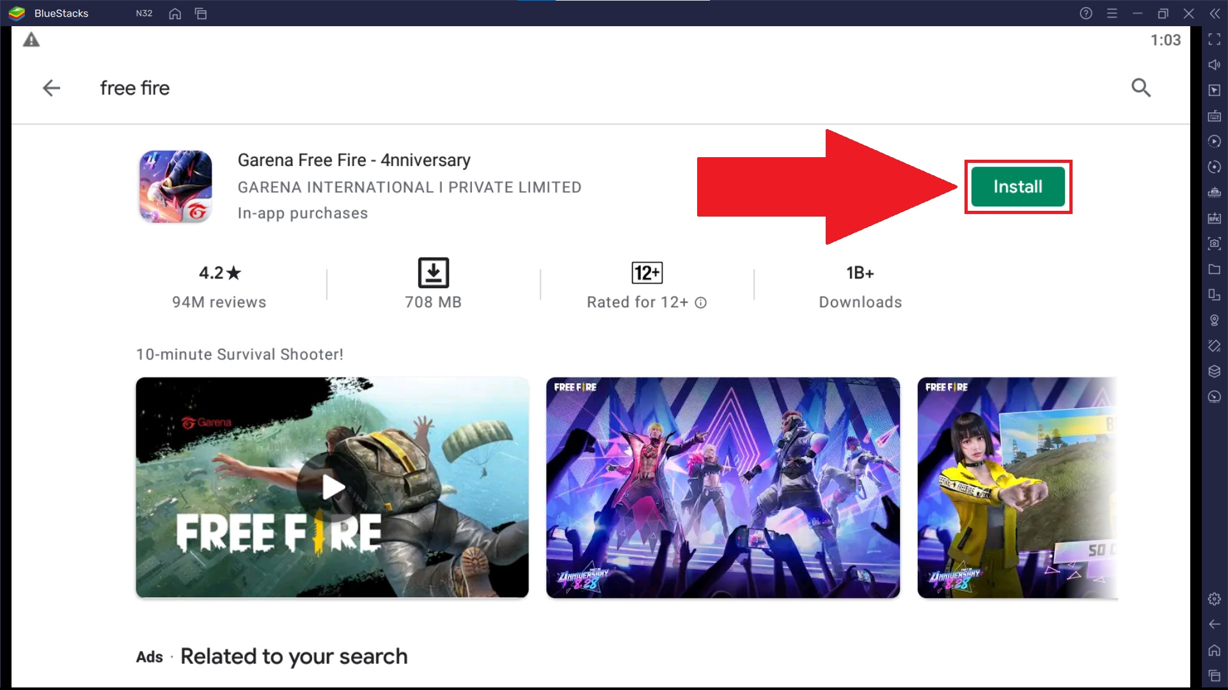Go to Android home via sidebar icon

tap(1214, 650)
